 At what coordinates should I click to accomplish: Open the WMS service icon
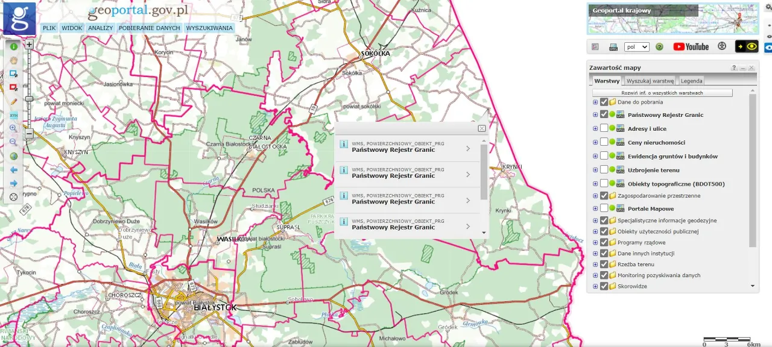[x=613, y=47]
